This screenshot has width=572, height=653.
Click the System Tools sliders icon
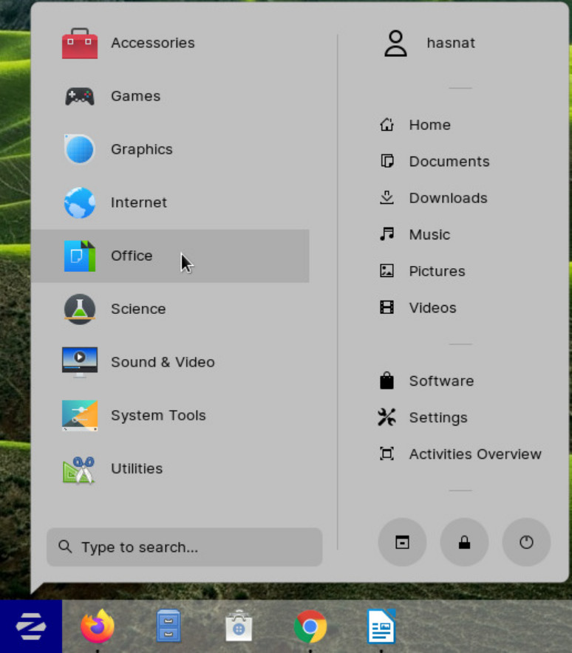pos(80,415)
